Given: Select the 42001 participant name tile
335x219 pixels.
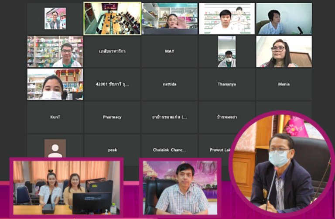Looking at the screenshot, I should pos(112,84).
